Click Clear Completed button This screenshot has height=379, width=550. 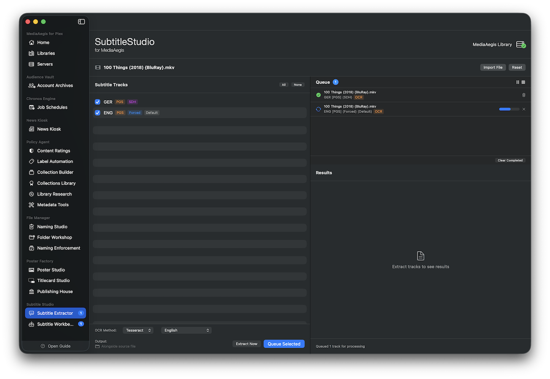click(510, 160)
